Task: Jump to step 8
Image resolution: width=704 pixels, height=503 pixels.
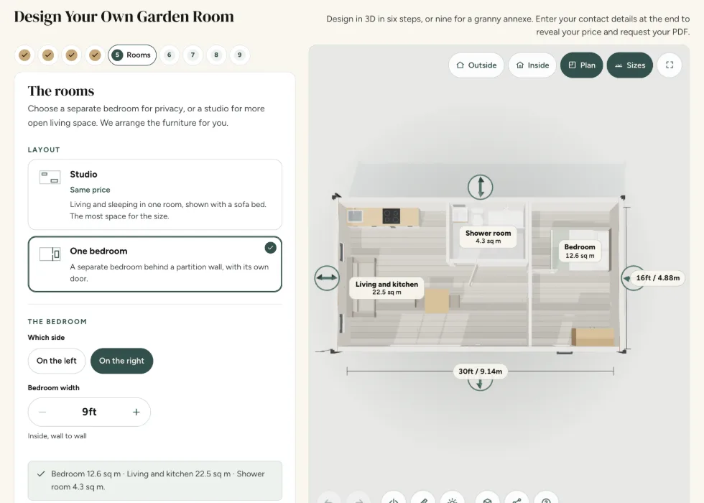Action: click(216, 55)
